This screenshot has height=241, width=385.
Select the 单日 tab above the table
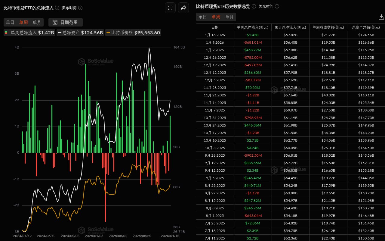point(202,17)
